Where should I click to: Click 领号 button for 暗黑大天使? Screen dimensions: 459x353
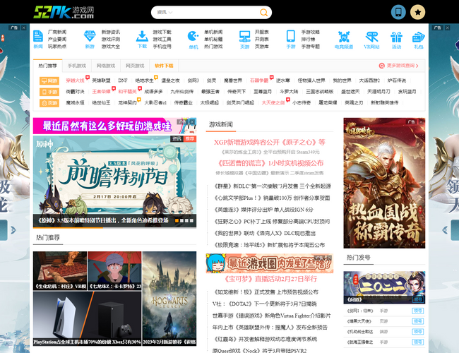click(418, 321)
